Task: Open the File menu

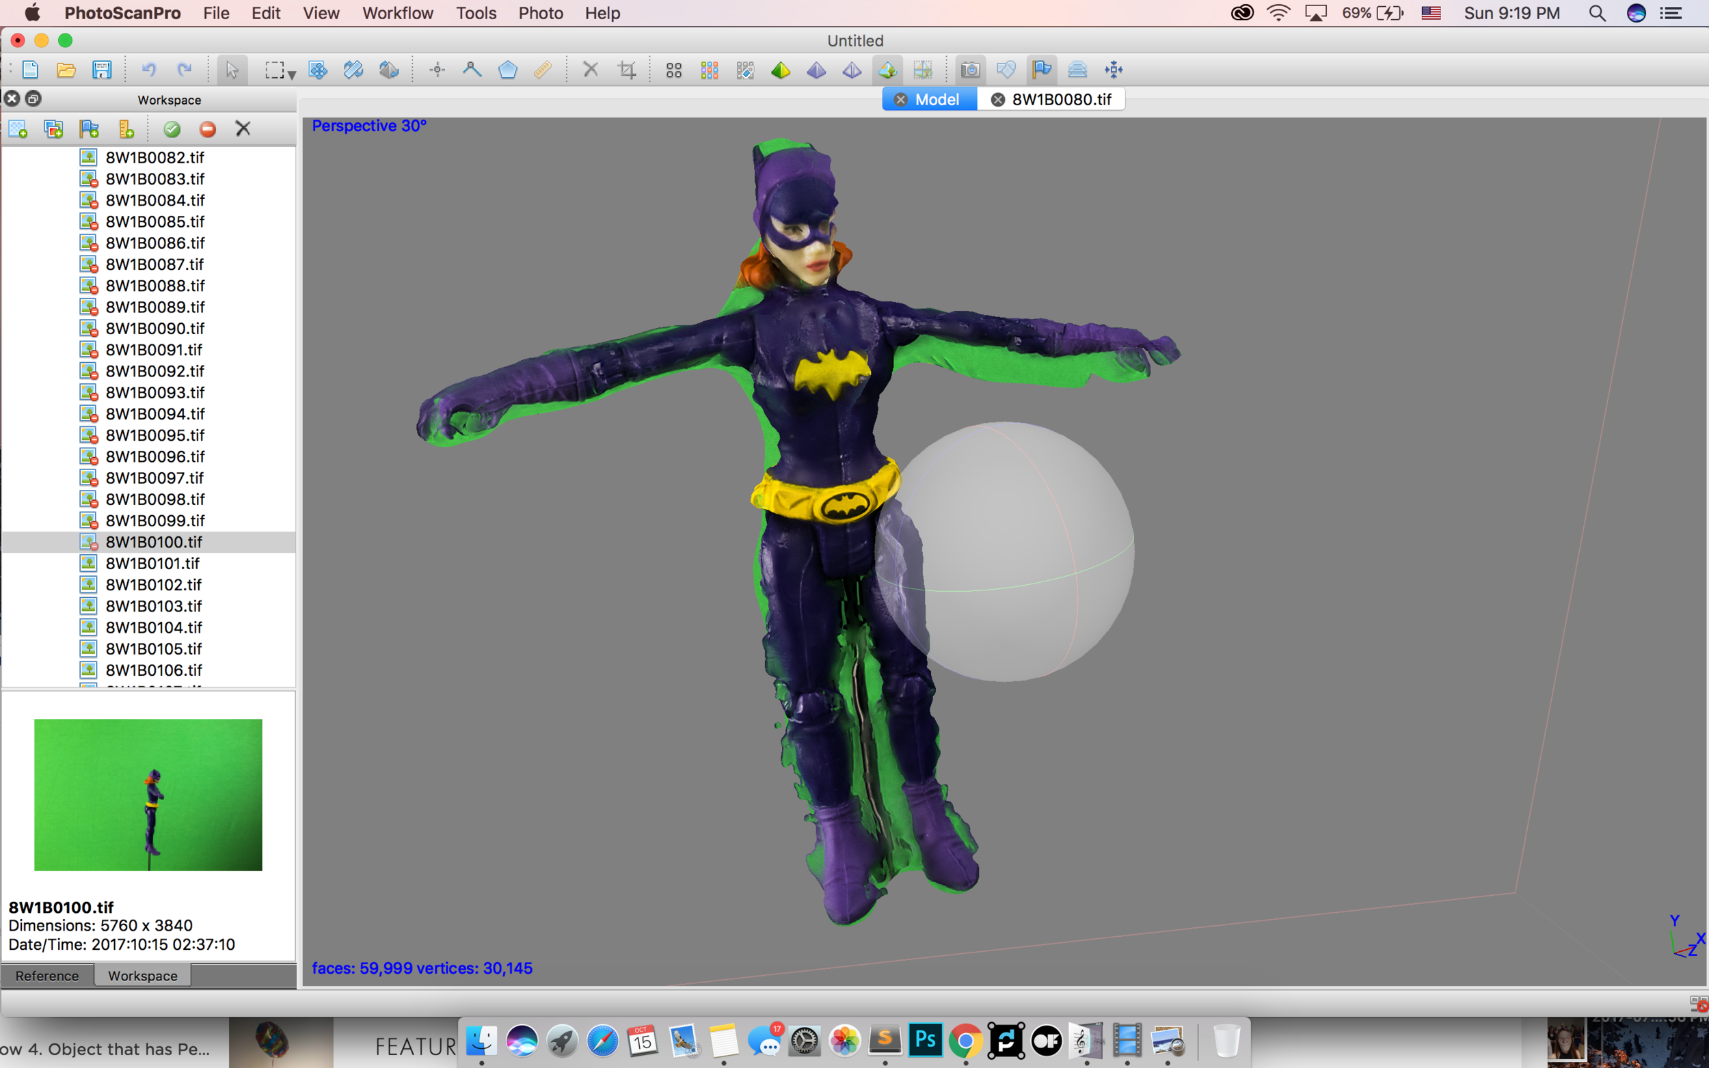Action: coord(216,13)
